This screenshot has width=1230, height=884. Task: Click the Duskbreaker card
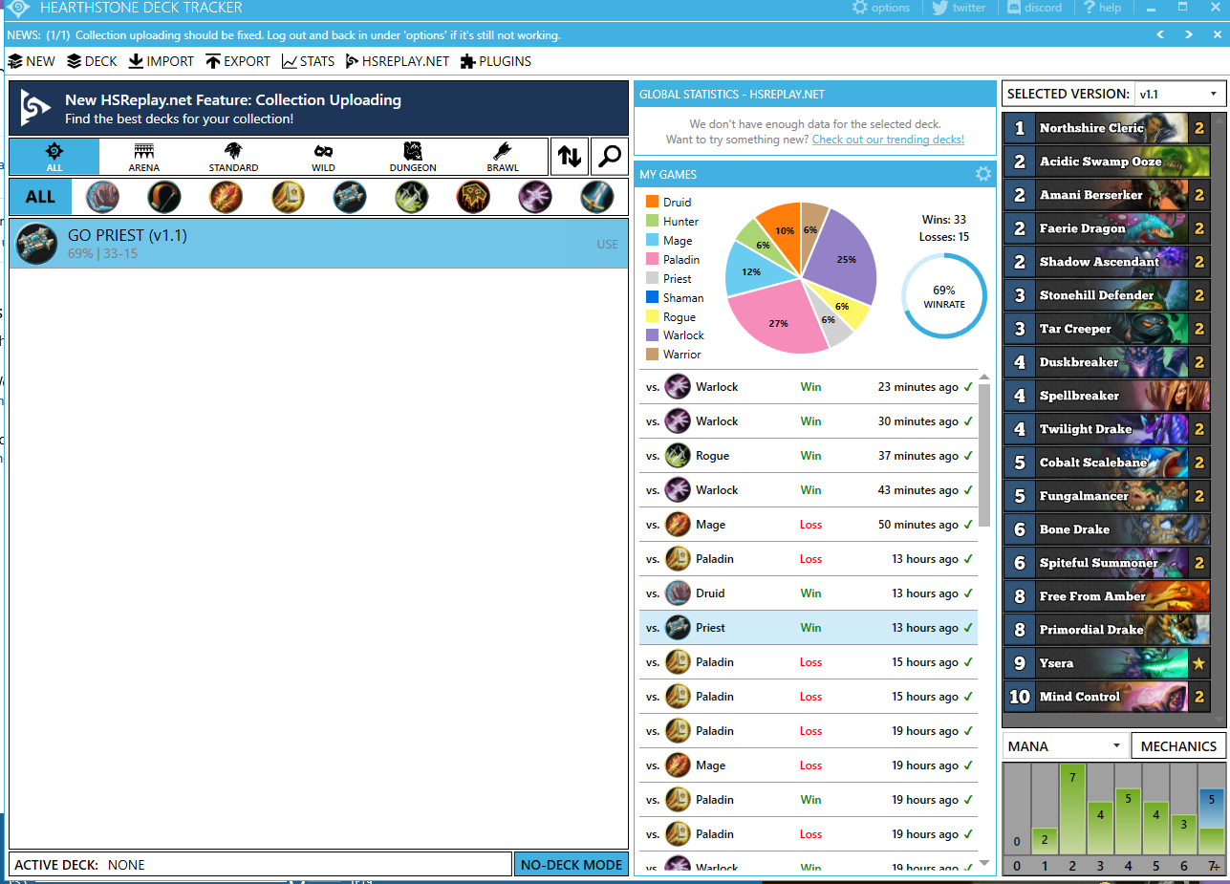click(x=1107, y=362)
